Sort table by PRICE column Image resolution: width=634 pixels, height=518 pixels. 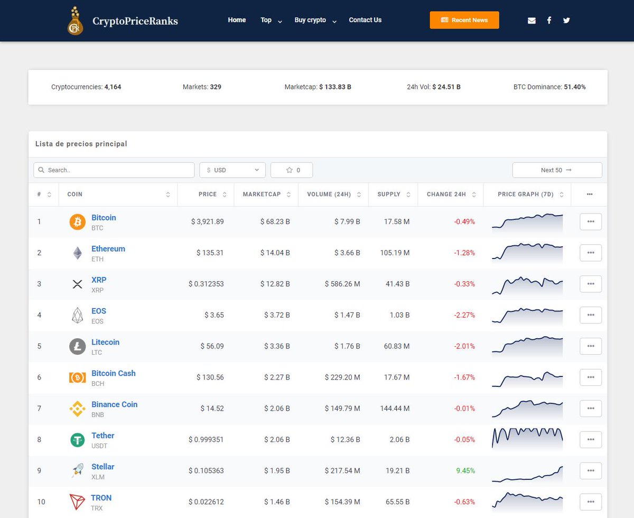point(206,195)
